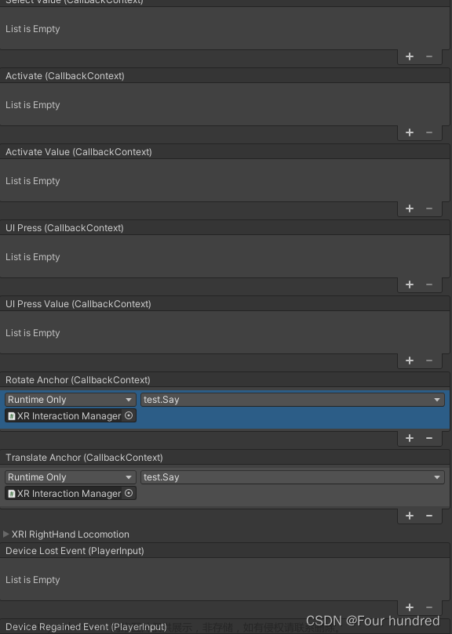Expand the XRI RightHand Locomotion foldout
Viewport: 452px width, 634px height.
tap(6, 534)
